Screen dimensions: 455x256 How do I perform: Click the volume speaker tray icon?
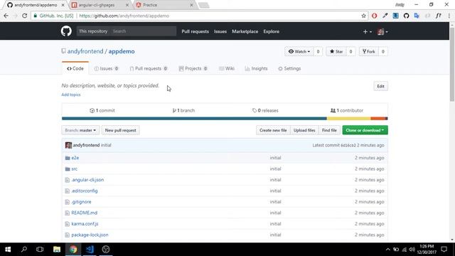[412, 250]
